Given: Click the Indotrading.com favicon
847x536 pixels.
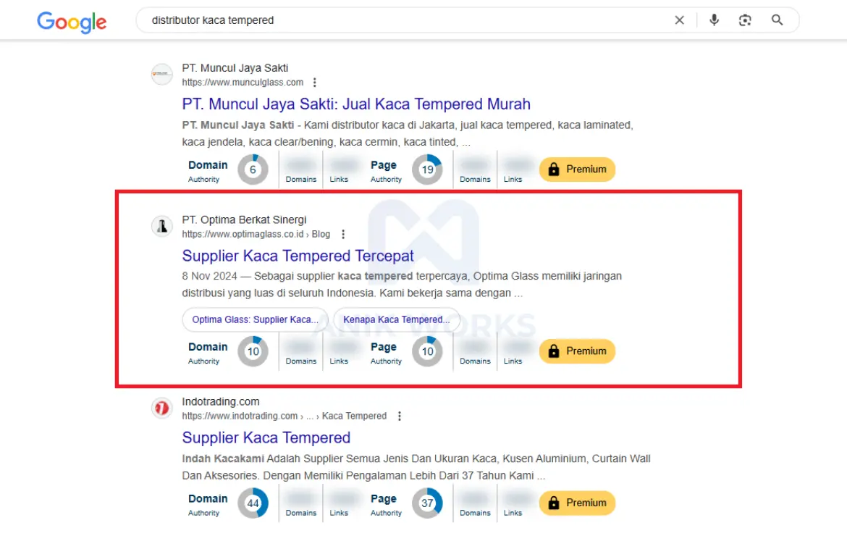Looking at the screenshot, I should pyautogui.click(x=162, y=409).
